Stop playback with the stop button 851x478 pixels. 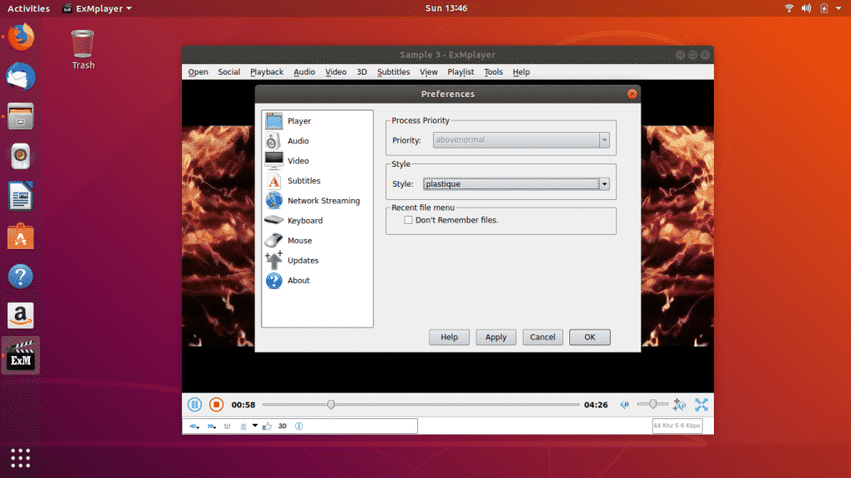(x=216, y=404)
